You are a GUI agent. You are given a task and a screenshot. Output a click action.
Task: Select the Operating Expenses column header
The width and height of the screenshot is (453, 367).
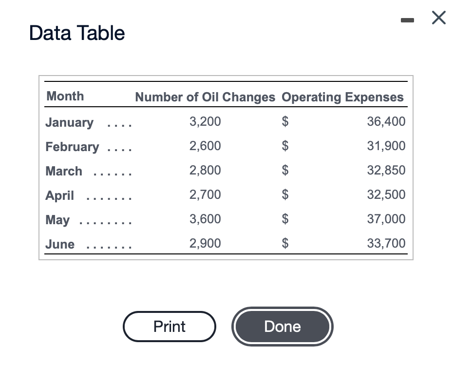click(x=342, y=97)
